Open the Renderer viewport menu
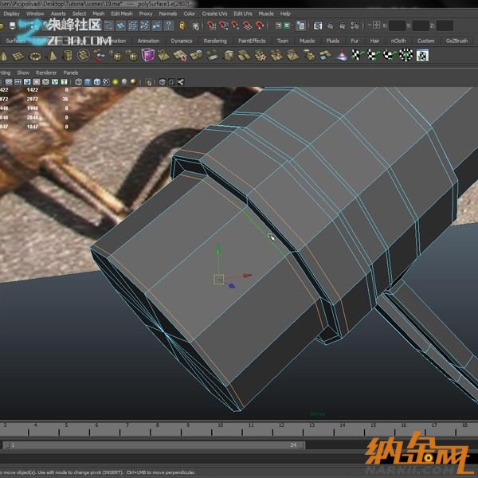Image resolution: width=478 pixels, height=478 pixels. pyautogui.click(x=46, y=72)
